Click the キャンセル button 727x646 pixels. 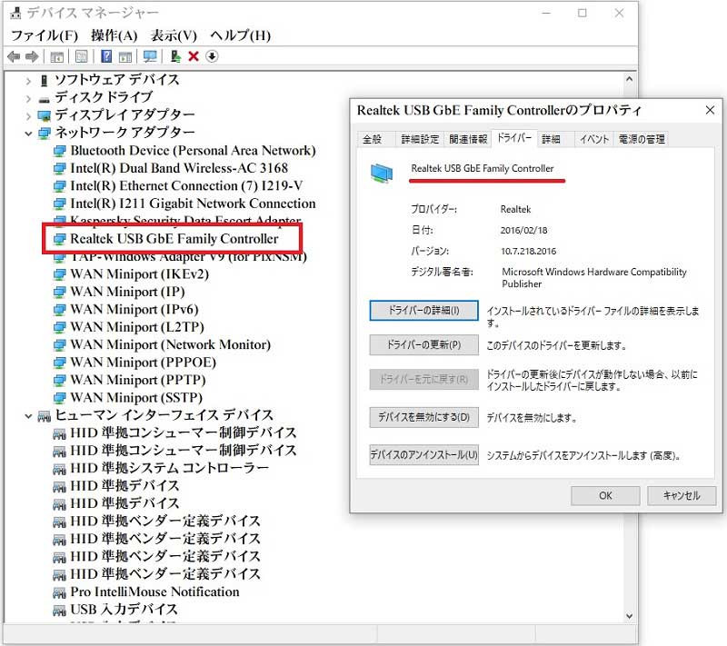[x=681, y=495]
